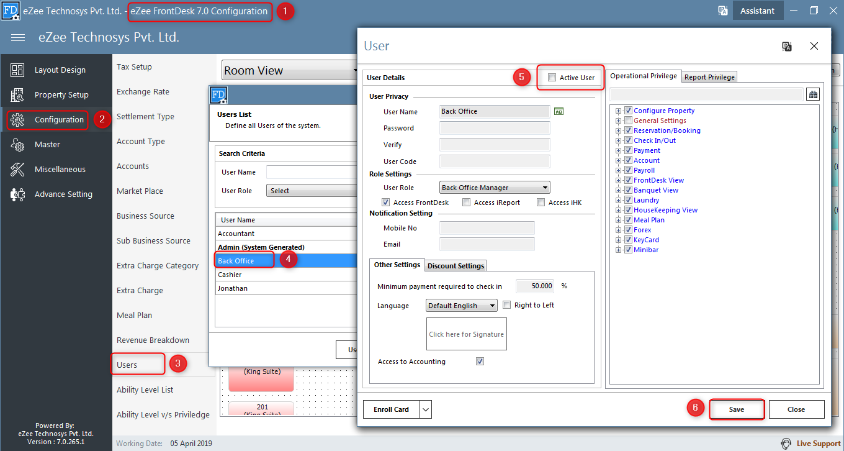
Task: Open the User Role Select dropdown in Users List
Action: (312, 191)
